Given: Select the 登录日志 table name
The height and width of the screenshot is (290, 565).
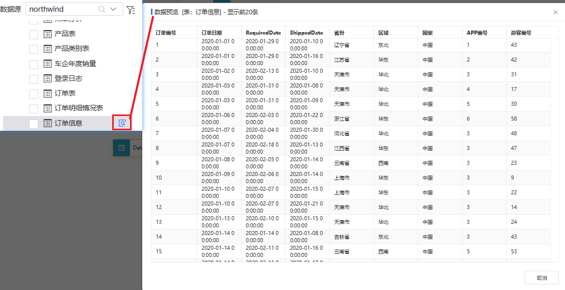Looking at the screenshot, I should tap(68, 78).
